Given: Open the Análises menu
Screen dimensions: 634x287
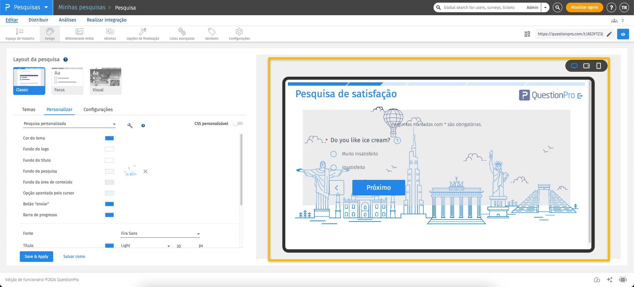Looking at the screenshot, I should click(67, 20).
